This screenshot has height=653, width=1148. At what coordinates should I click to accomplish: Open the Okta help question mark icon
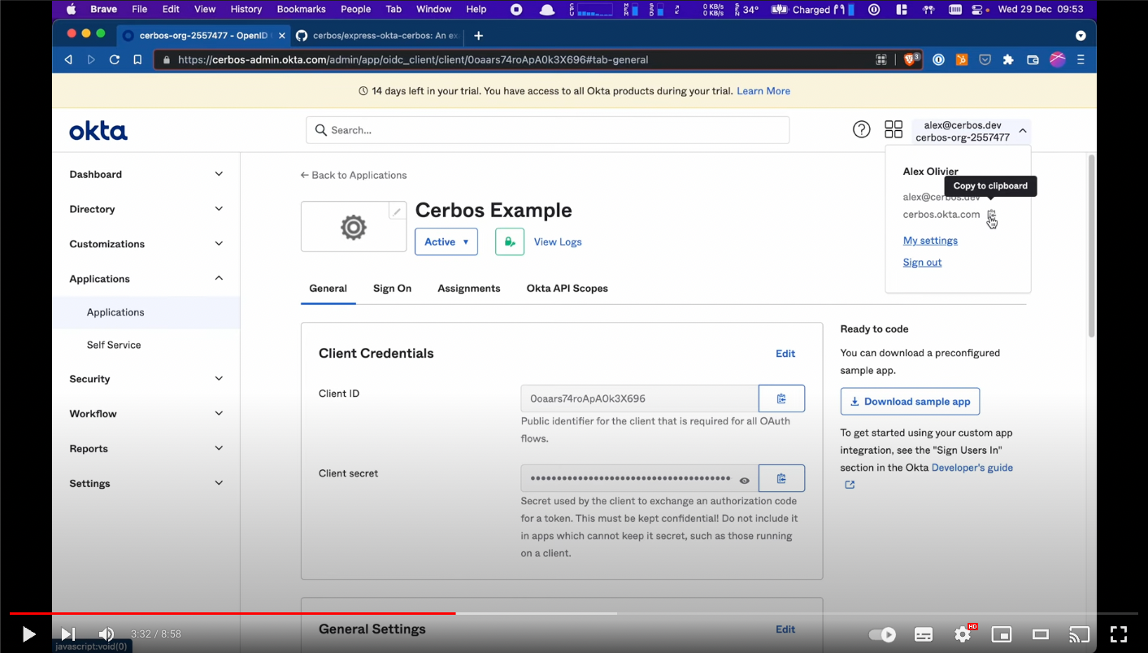[861, 129]
